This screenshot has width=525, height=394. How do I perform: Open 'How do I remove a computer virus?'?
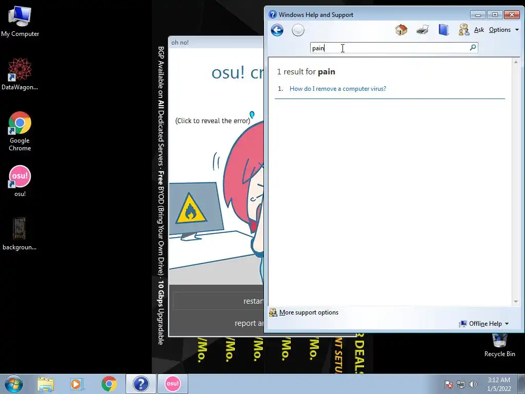pyautogui.click(x=337, y=89)
